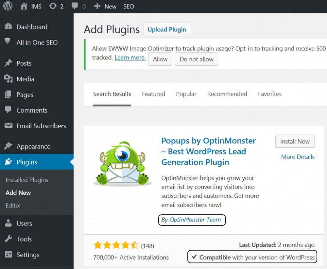
Task: Click the Media library icon
Action: 9,79
